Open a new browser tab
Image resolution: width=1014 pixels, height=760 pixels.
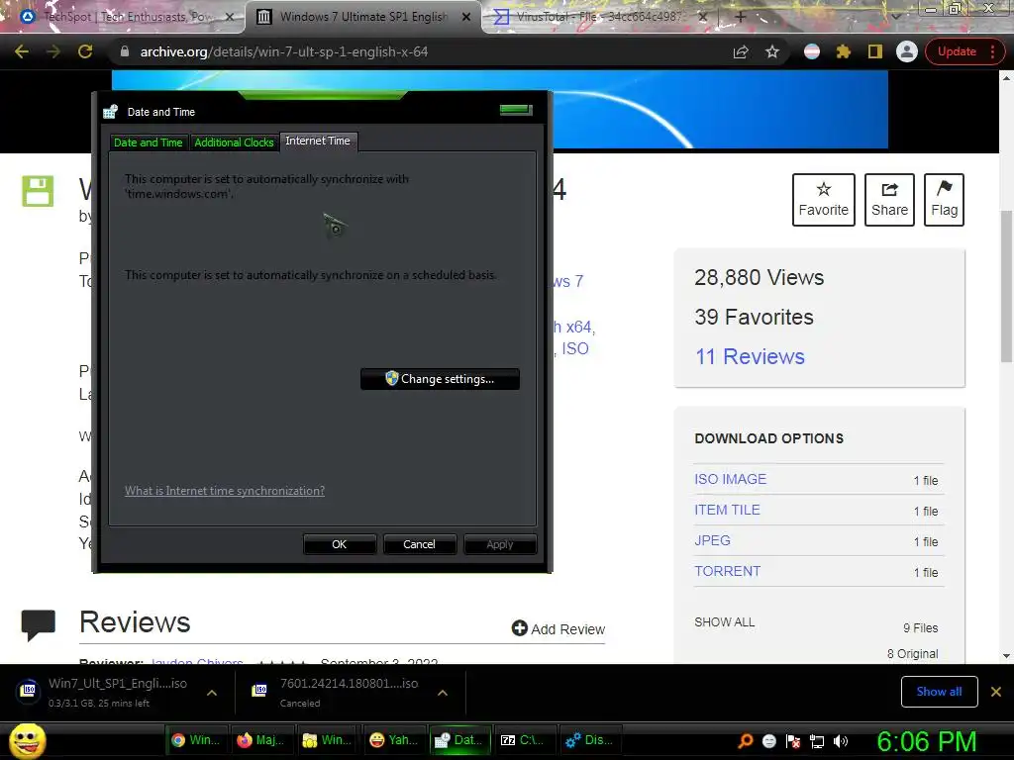pos(741,17)
